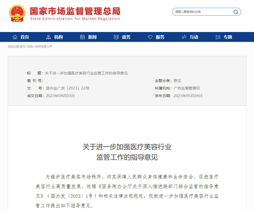Image resolution: width=254 pixels, height=211 pixels.
Task: Click the 成文日期 value 2023年04月03日
Action: tap(60, 96)
